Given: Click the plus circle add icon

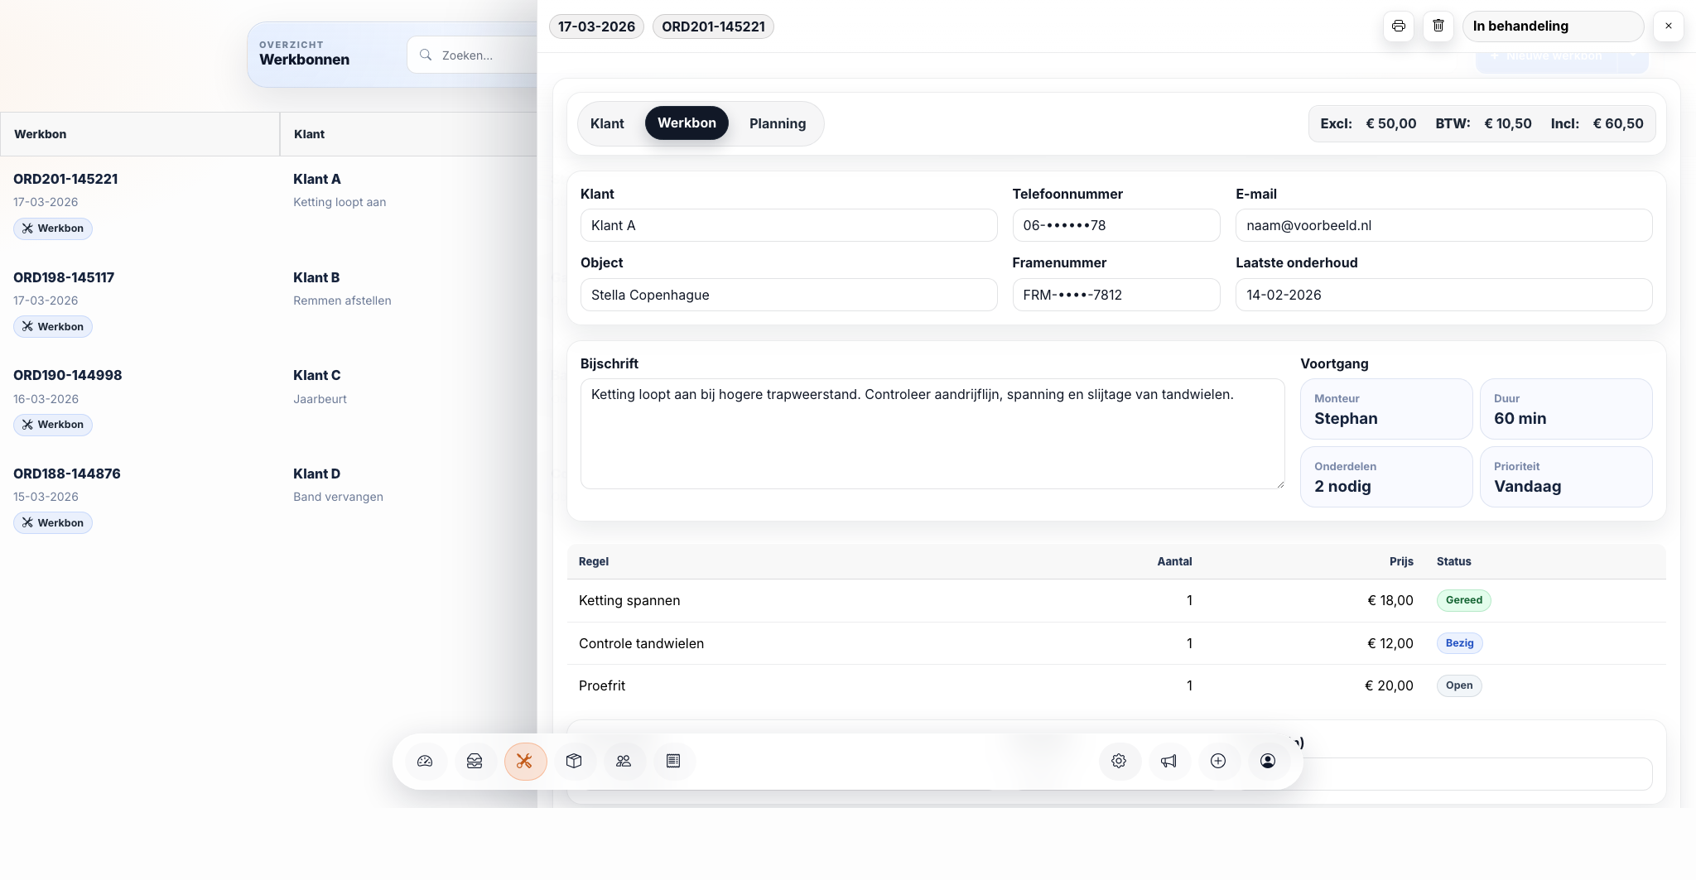Looking at the screenshot, I should click(x=1218, y=761).
